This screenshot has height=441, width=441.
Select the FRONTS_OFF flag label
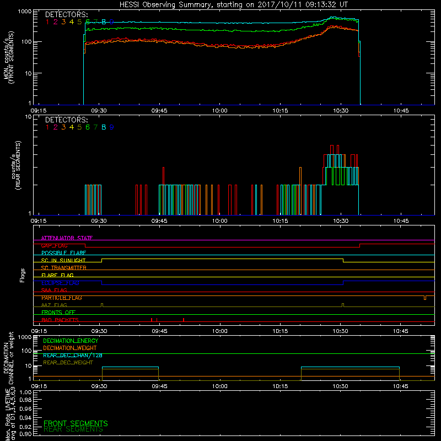click(58, 313)
